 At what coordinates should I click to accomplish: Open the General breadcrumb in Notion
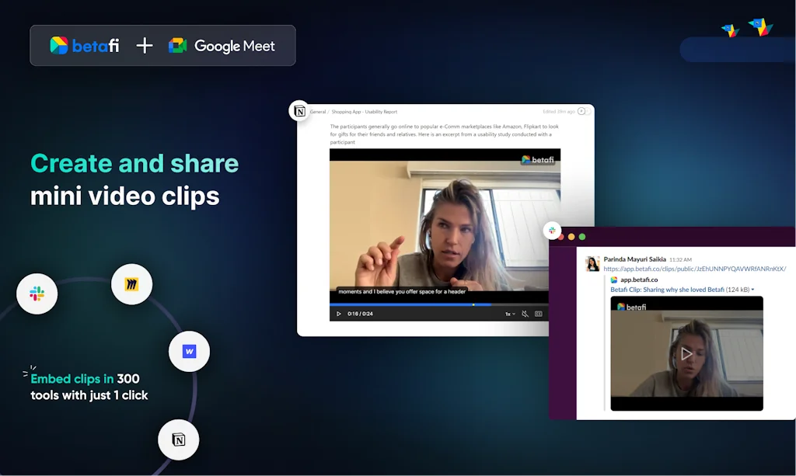coord(318,112)
